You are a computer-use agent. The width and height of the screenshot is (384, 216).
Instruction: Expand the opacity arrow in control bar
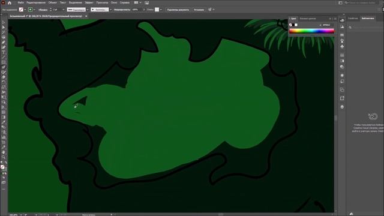tap(144, 10)
